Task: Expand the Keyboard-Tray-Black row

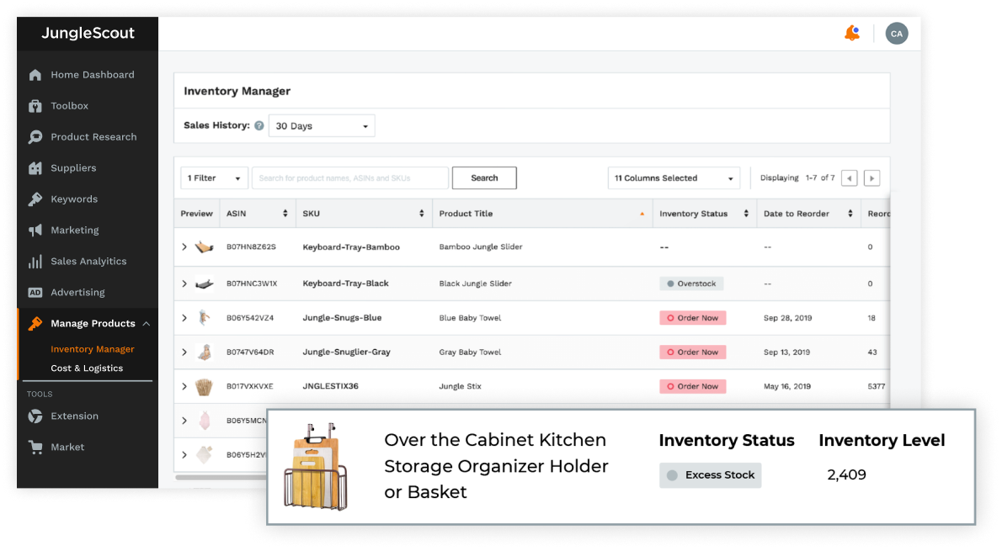Action: click(184, 283)
